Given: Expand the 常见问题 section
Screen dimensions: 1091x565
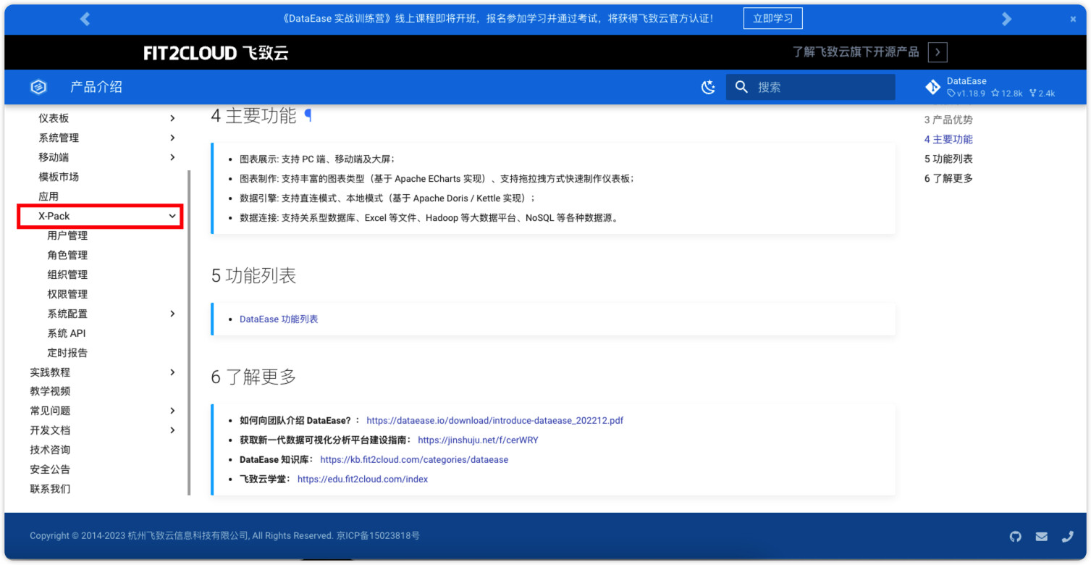Looking at the screenshot, I should point(172,411).
